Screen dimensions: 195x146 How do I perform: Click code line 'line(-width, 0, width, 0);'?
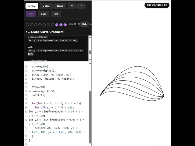pos(51,75)
